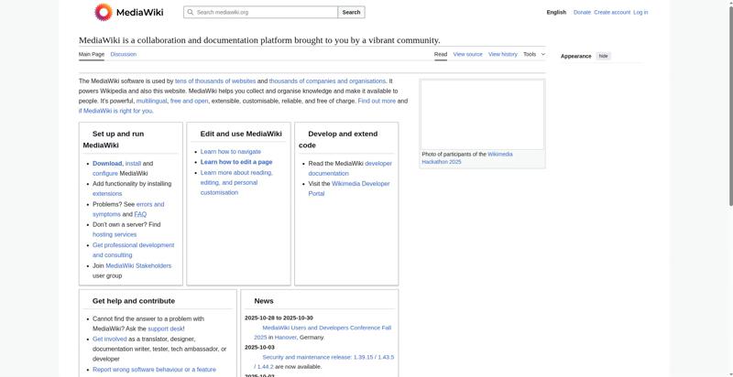Image resolution: width=733 pixels, height=377 pixels.
Task: Hide the Appearance panel
Action: pos(603,56)
